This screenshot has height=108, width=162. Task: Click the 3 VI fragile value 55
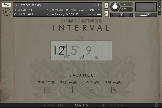(114, 90)
